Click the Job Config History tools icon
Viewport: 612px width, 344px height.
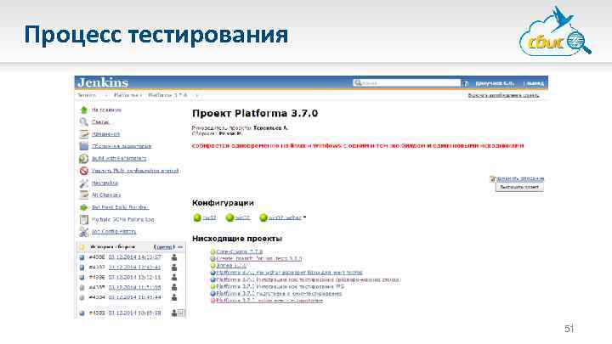coord(83,232)
